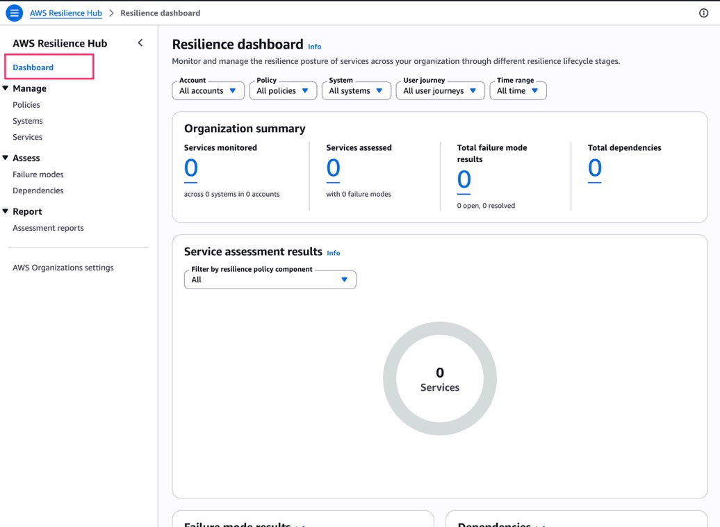This screenshot has width=720, height=527.
Task: Click the Total dependencies count 0
Action: coord(595,169)
